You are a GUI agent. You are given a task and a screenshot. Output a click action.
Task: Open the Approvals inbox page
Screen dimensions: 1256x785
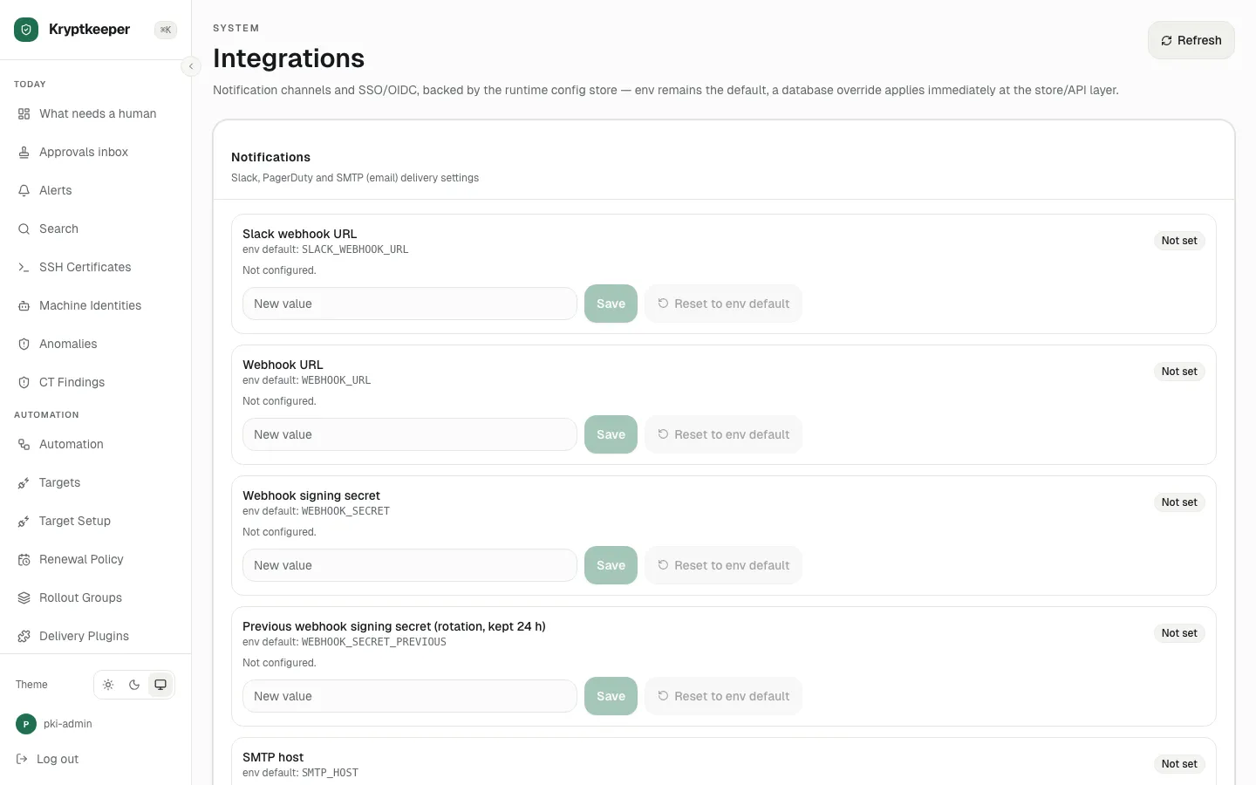[95, 153]
